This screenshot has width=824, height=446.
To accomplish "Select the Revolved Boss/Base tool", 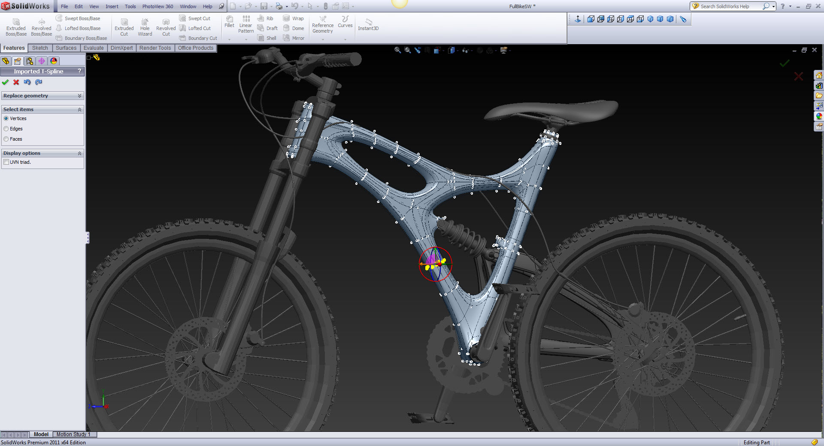I will pyautogui.click(x=42, y=27).
